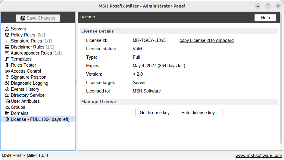This screenshot has height=160, width=284.
Task: Click the Rules Tester test-tube icon
Action: point(7,65)
